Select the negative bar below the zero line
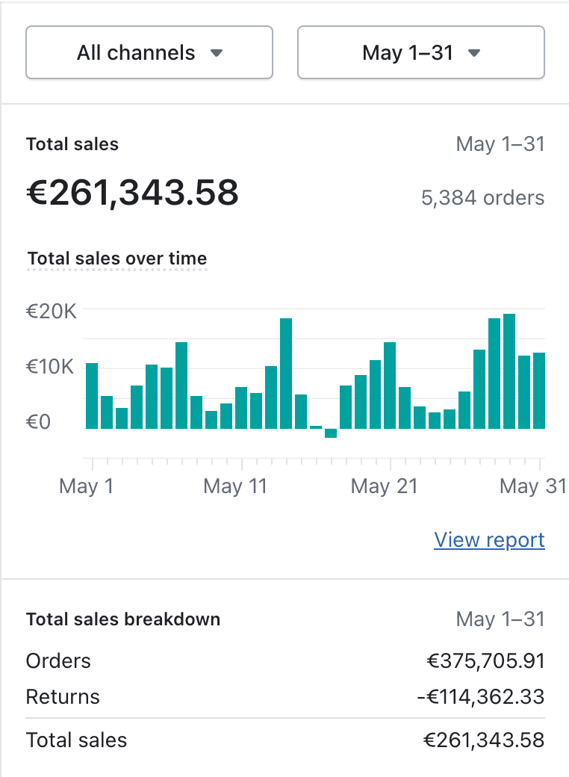The image size is (569, 777). click(331, 433)
